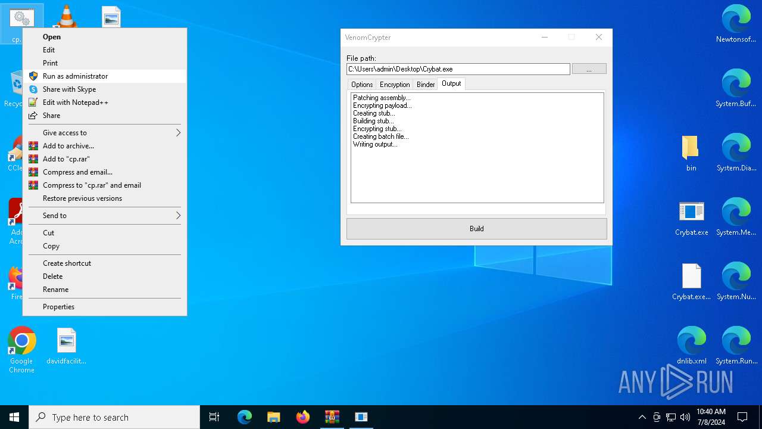
Task: Open the System.Nu... desktop file
Action: (x=736, y=282)
